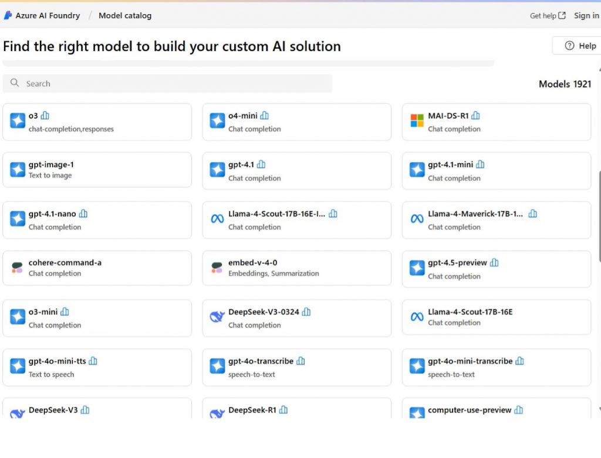Go to Azure AI Foundry home breadcrumb

point(48,16)
